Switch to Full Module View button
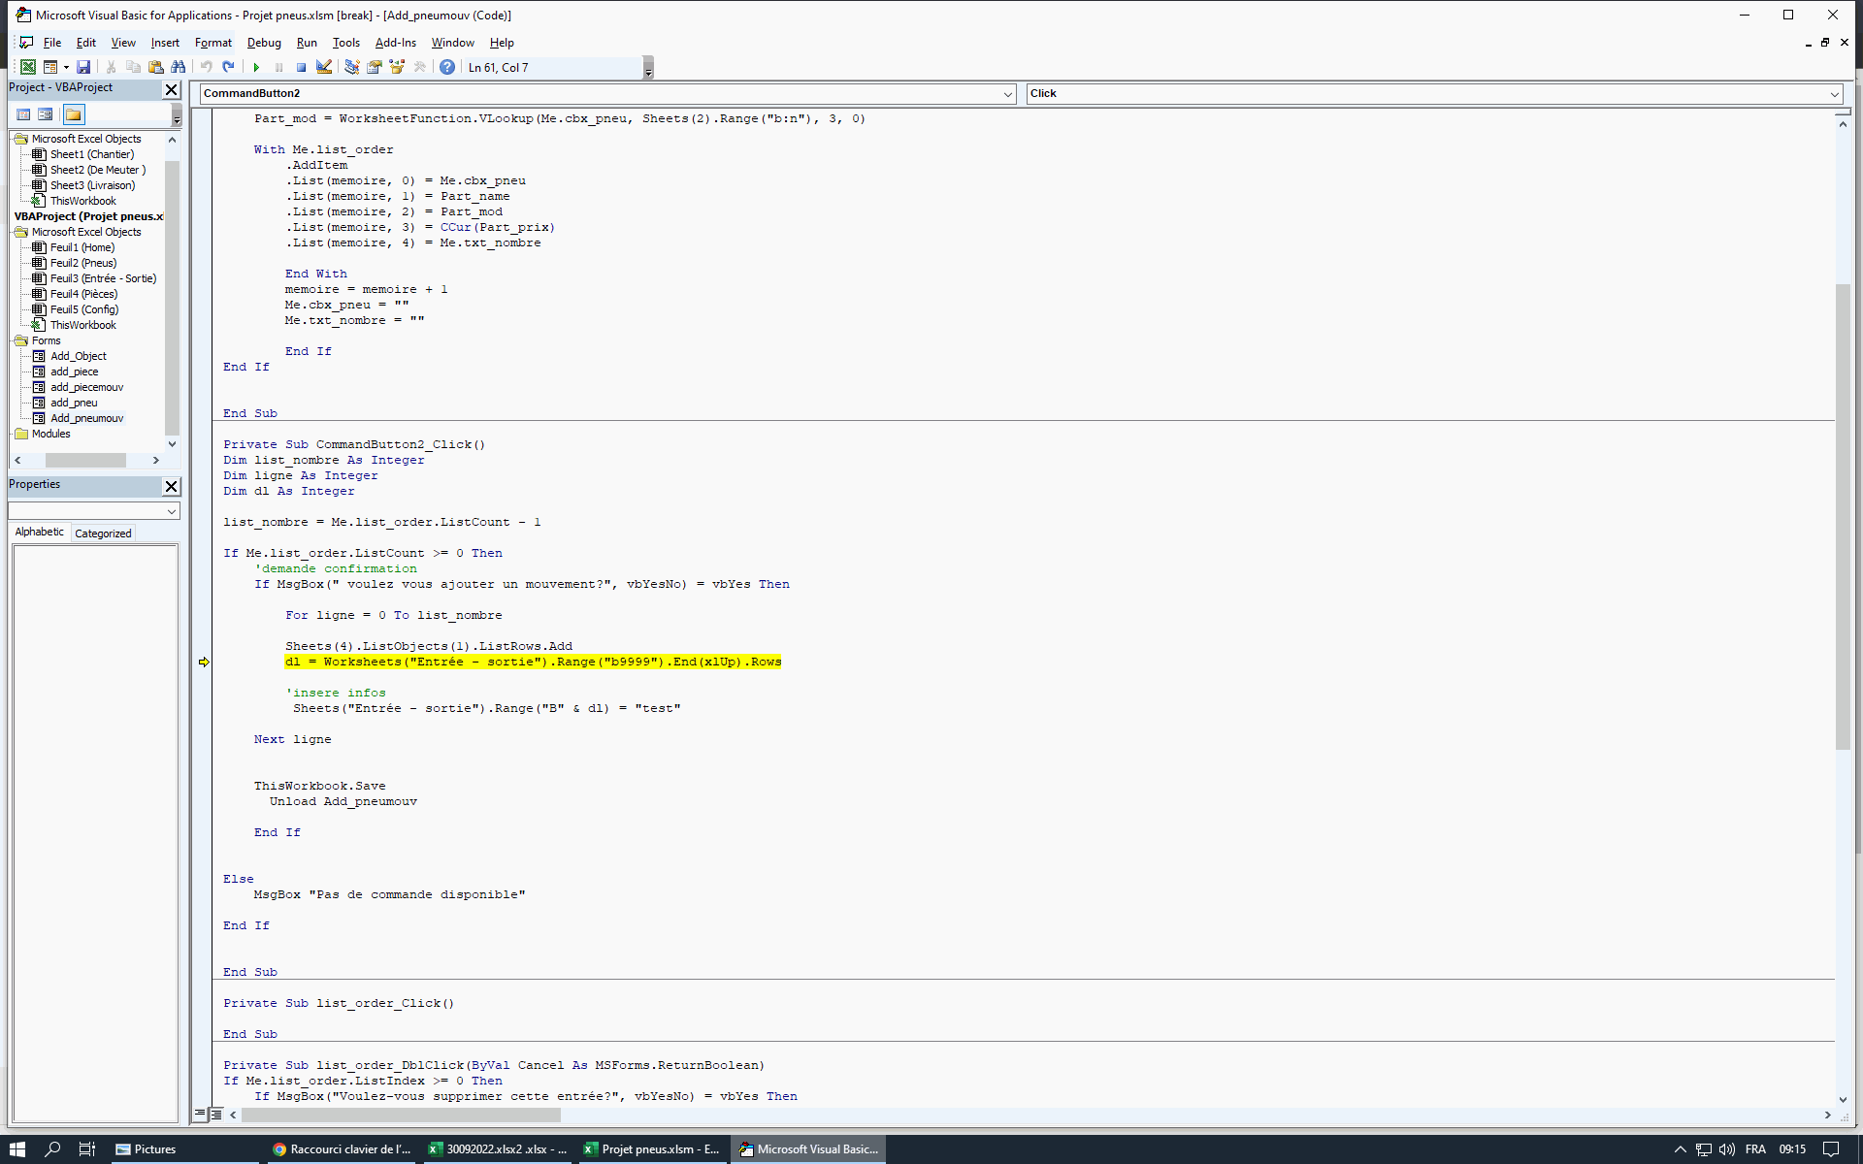The width and height of the screenshot is (1863, 1164). coord(216,1115)
